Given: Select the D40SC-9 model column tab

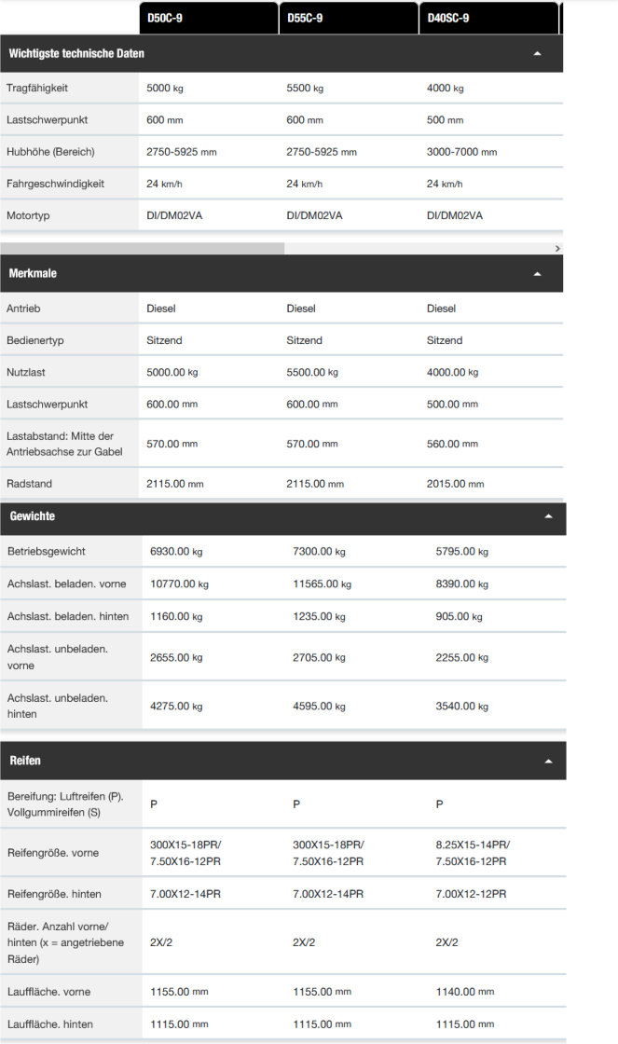Looking at the screenshot, I should click(x=488, y=18).
